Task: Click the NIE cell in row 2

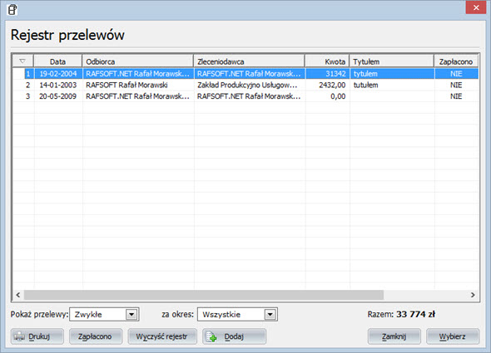Action: tap(456, 85)
